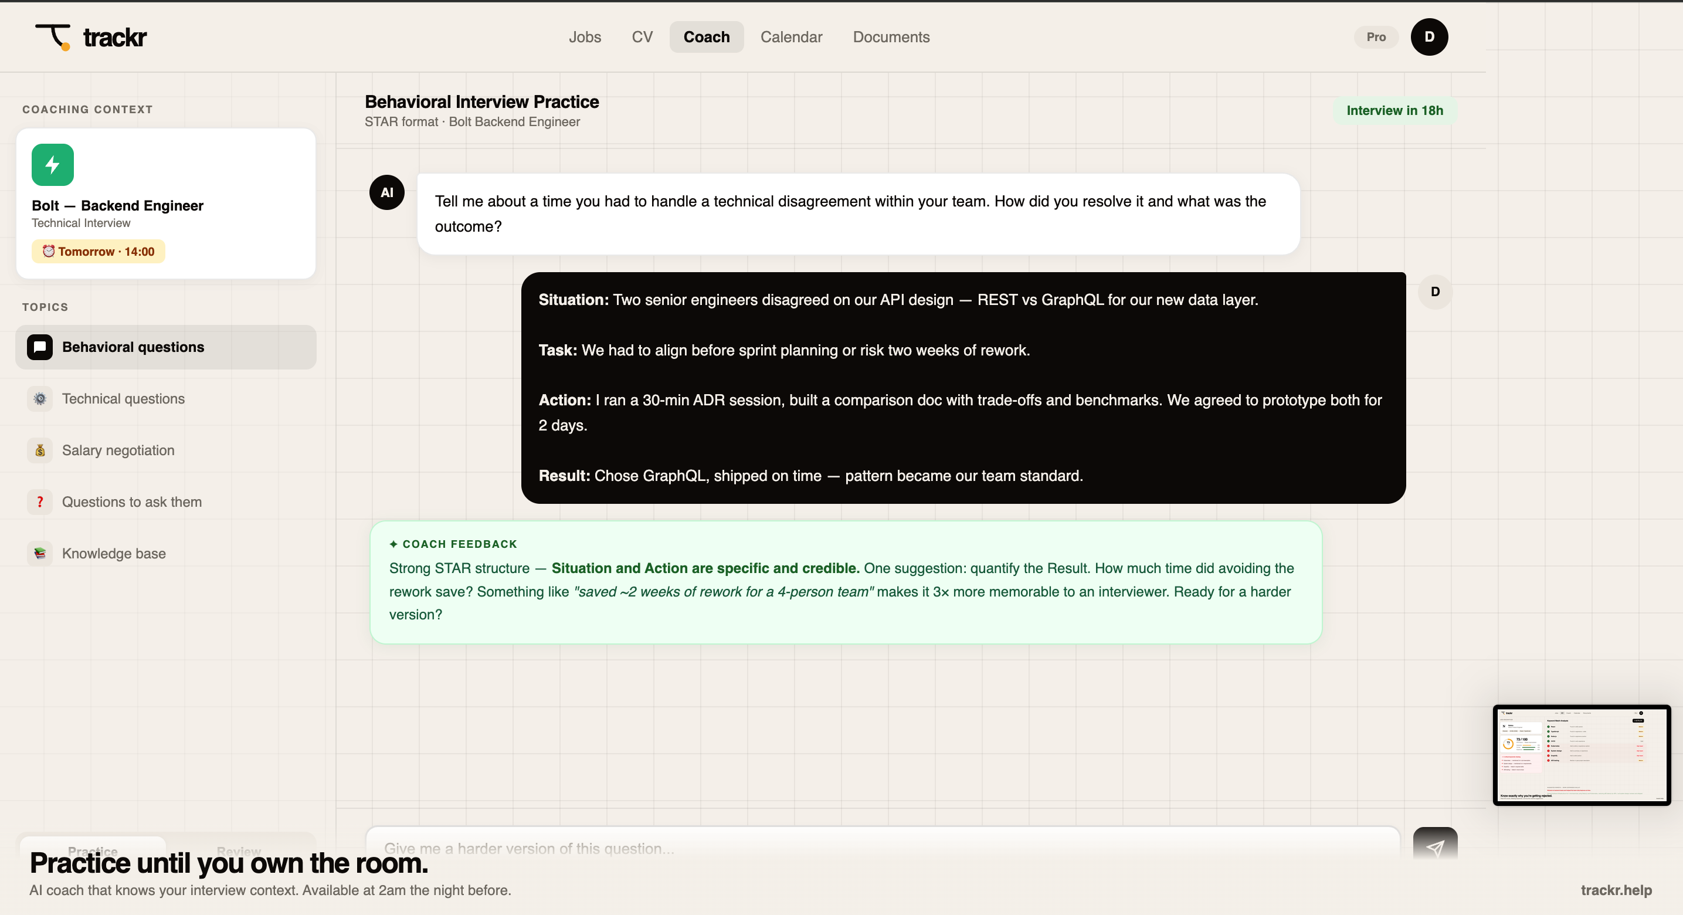This screenshot has height=915, width=1683.
Task: Click the Behavioral questions chat bubble icon
Action: click(x=40, y=347)
